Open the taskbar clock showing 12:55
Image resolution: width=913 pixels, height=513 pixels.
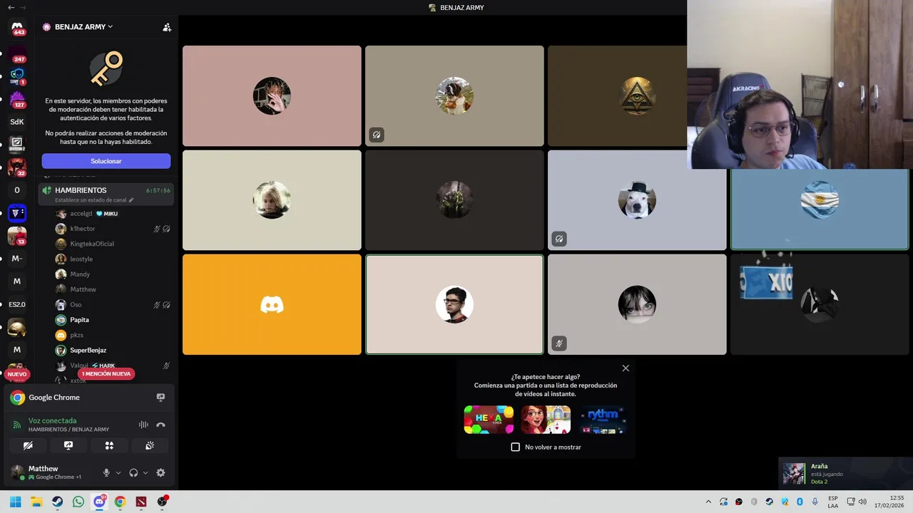889,502
